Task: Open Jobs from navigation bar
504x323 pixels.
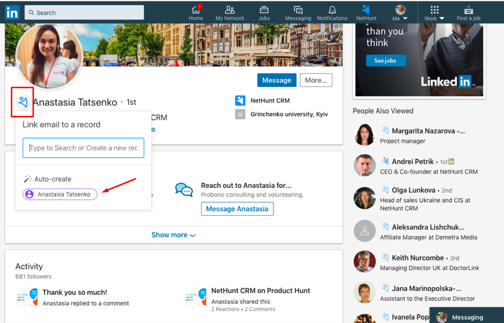Action: (x=264, y=13)
